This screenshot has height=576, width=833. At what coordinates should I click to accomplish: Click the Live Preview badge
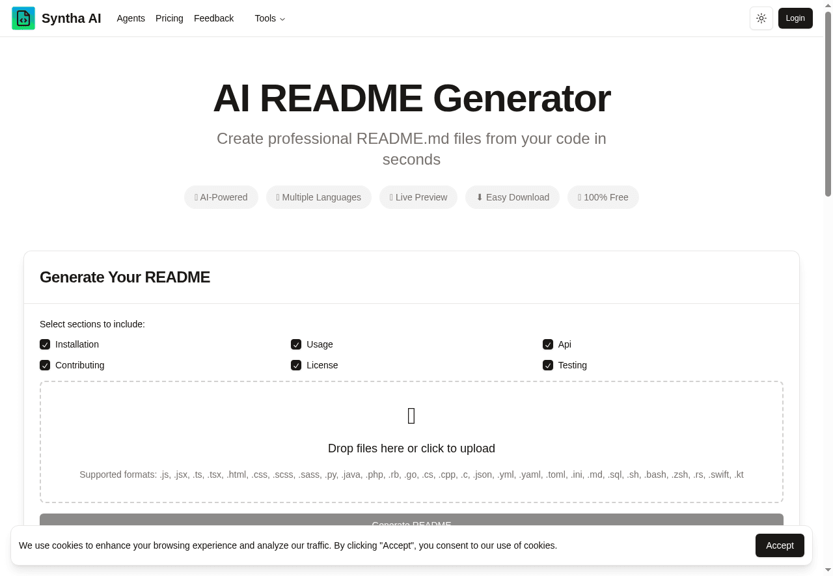pos(418,197)
